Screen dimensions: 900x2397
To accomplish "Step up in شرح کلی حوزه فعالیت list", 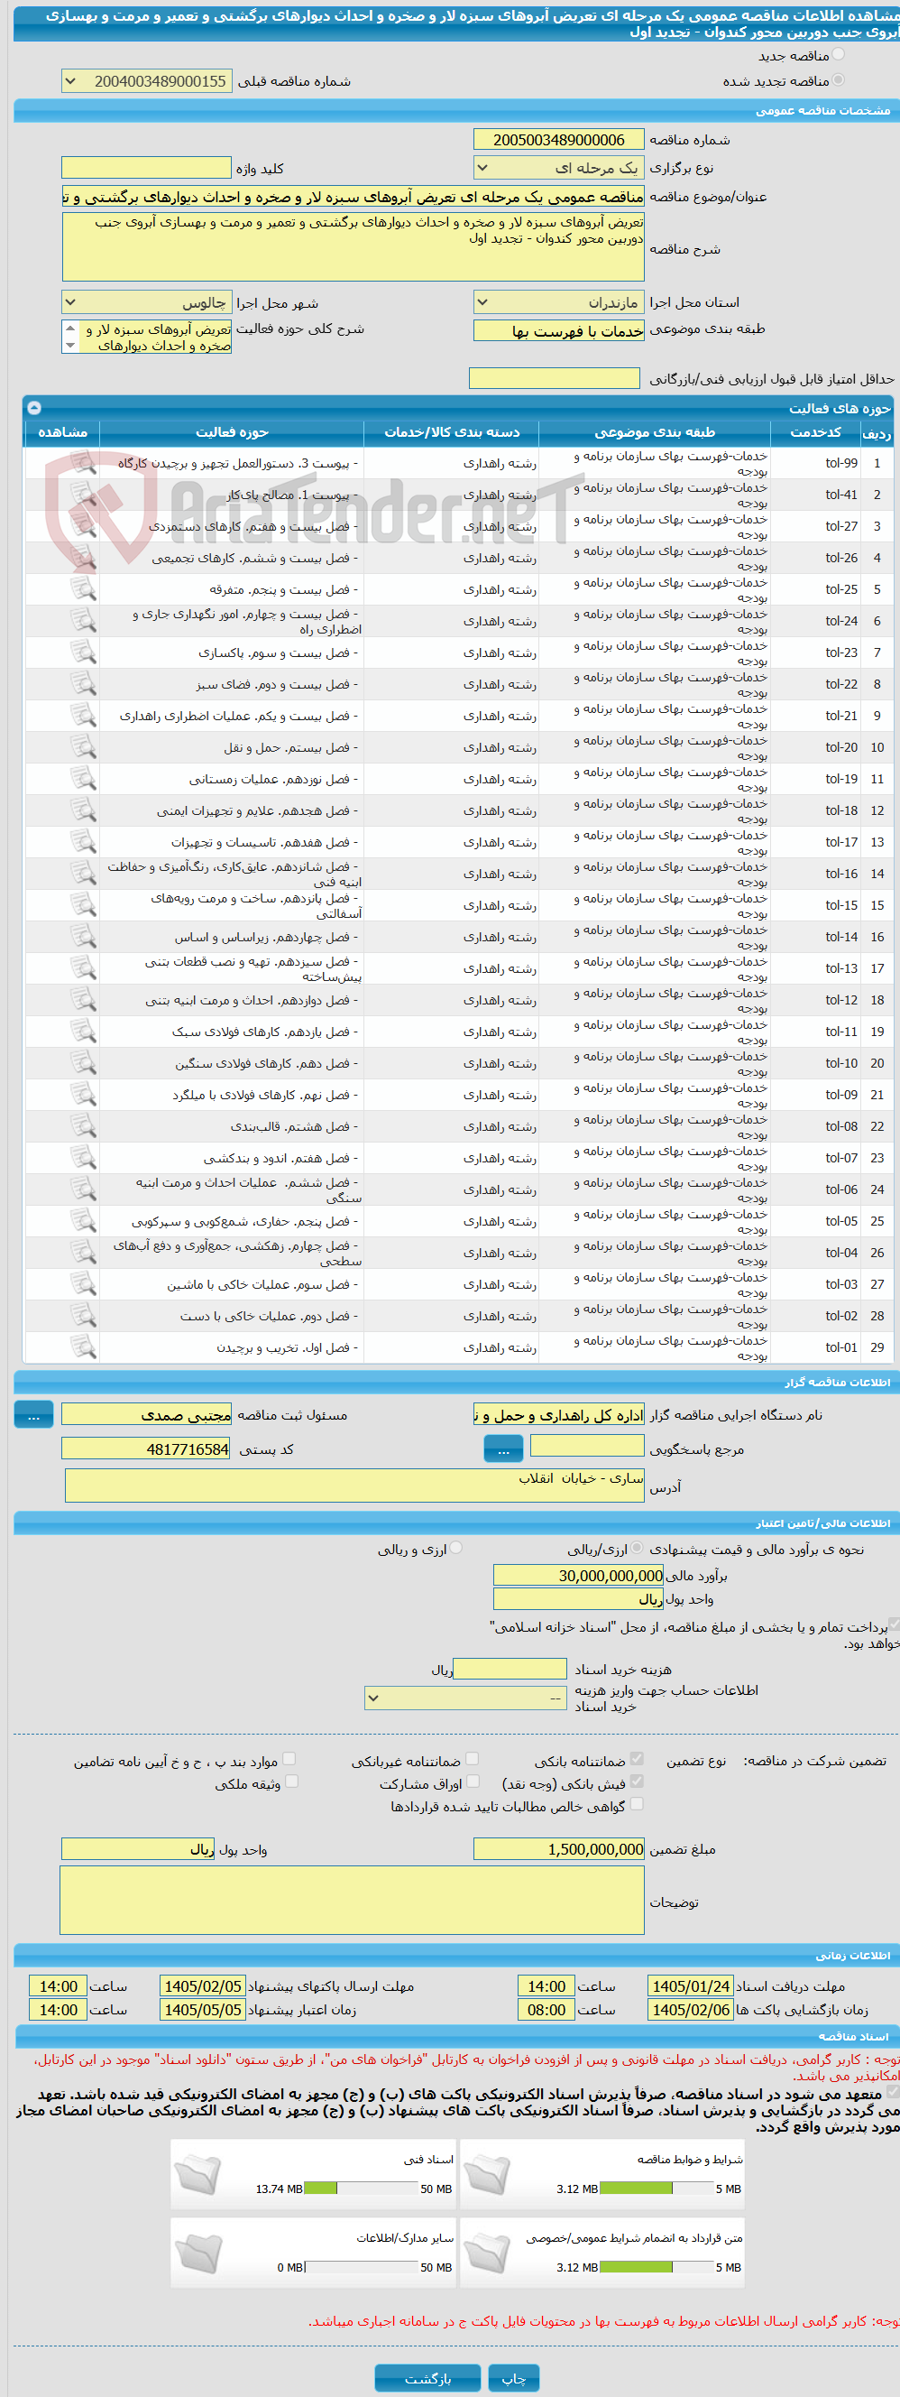I will pos(70,329).
